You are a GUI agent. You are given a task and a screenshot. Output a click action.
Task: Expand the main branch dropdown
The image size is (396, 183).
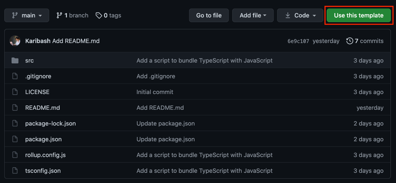pyautogui.click(x=27, y=15)
